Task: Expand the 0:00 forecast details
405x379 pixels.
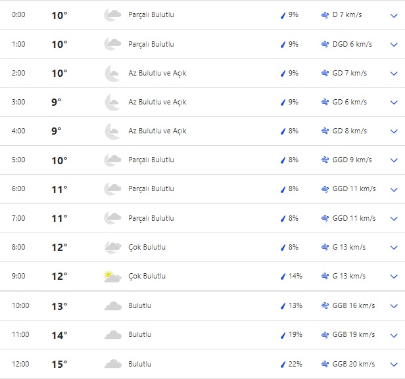Action: (394, 15)
